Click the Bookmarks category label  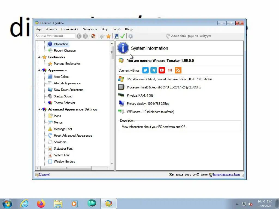57,57
